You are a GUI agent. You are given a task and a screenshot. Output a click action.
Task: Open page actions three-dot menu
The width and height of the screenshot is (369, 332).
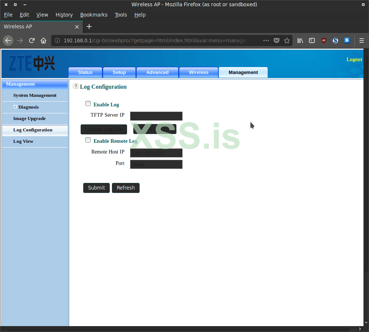(x=266, y=40)
